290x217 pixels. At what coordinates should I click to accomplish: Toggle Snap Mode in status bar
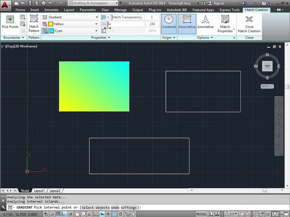(x=52, y=214)
